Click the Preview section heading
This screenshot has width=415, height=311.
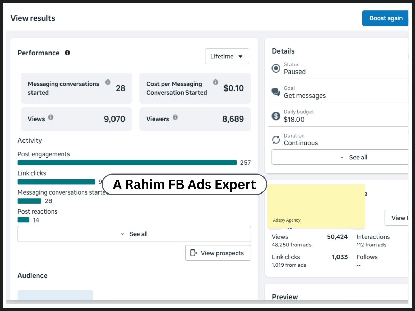point(285,297)
